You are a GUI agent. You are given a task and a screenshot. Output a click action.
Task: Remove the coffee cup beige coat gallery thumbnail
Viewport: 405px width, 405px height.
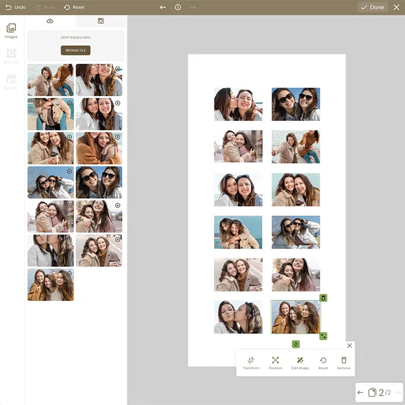click(69, 137)
